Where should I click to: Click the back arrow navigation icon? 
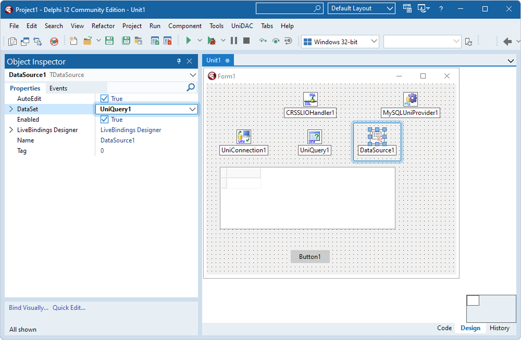(x=507, y=42)
